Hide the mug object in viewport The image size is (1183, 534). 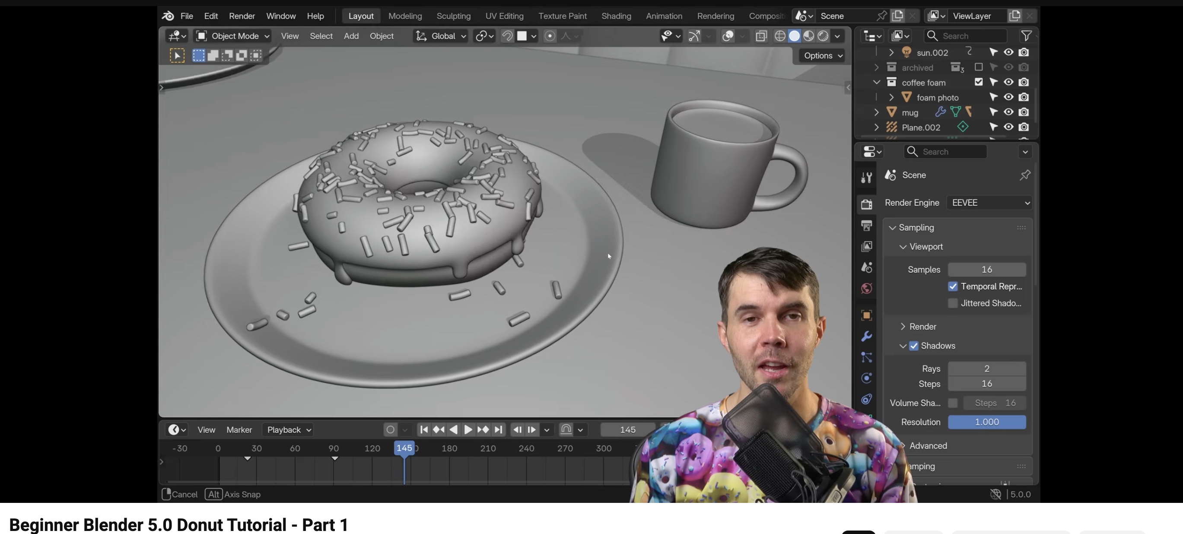coord(1008,112)
